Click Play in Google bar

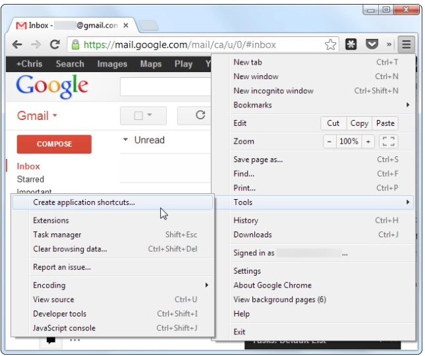point(183,64)
